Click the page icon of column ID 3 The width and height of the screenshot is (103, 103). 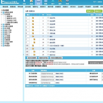[x=33, y=24]
